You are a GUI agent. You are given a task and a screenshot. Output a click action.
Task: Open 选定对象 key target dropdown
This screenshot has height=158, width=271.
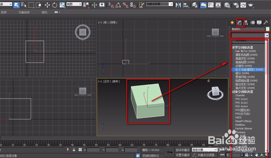[204, 150]
